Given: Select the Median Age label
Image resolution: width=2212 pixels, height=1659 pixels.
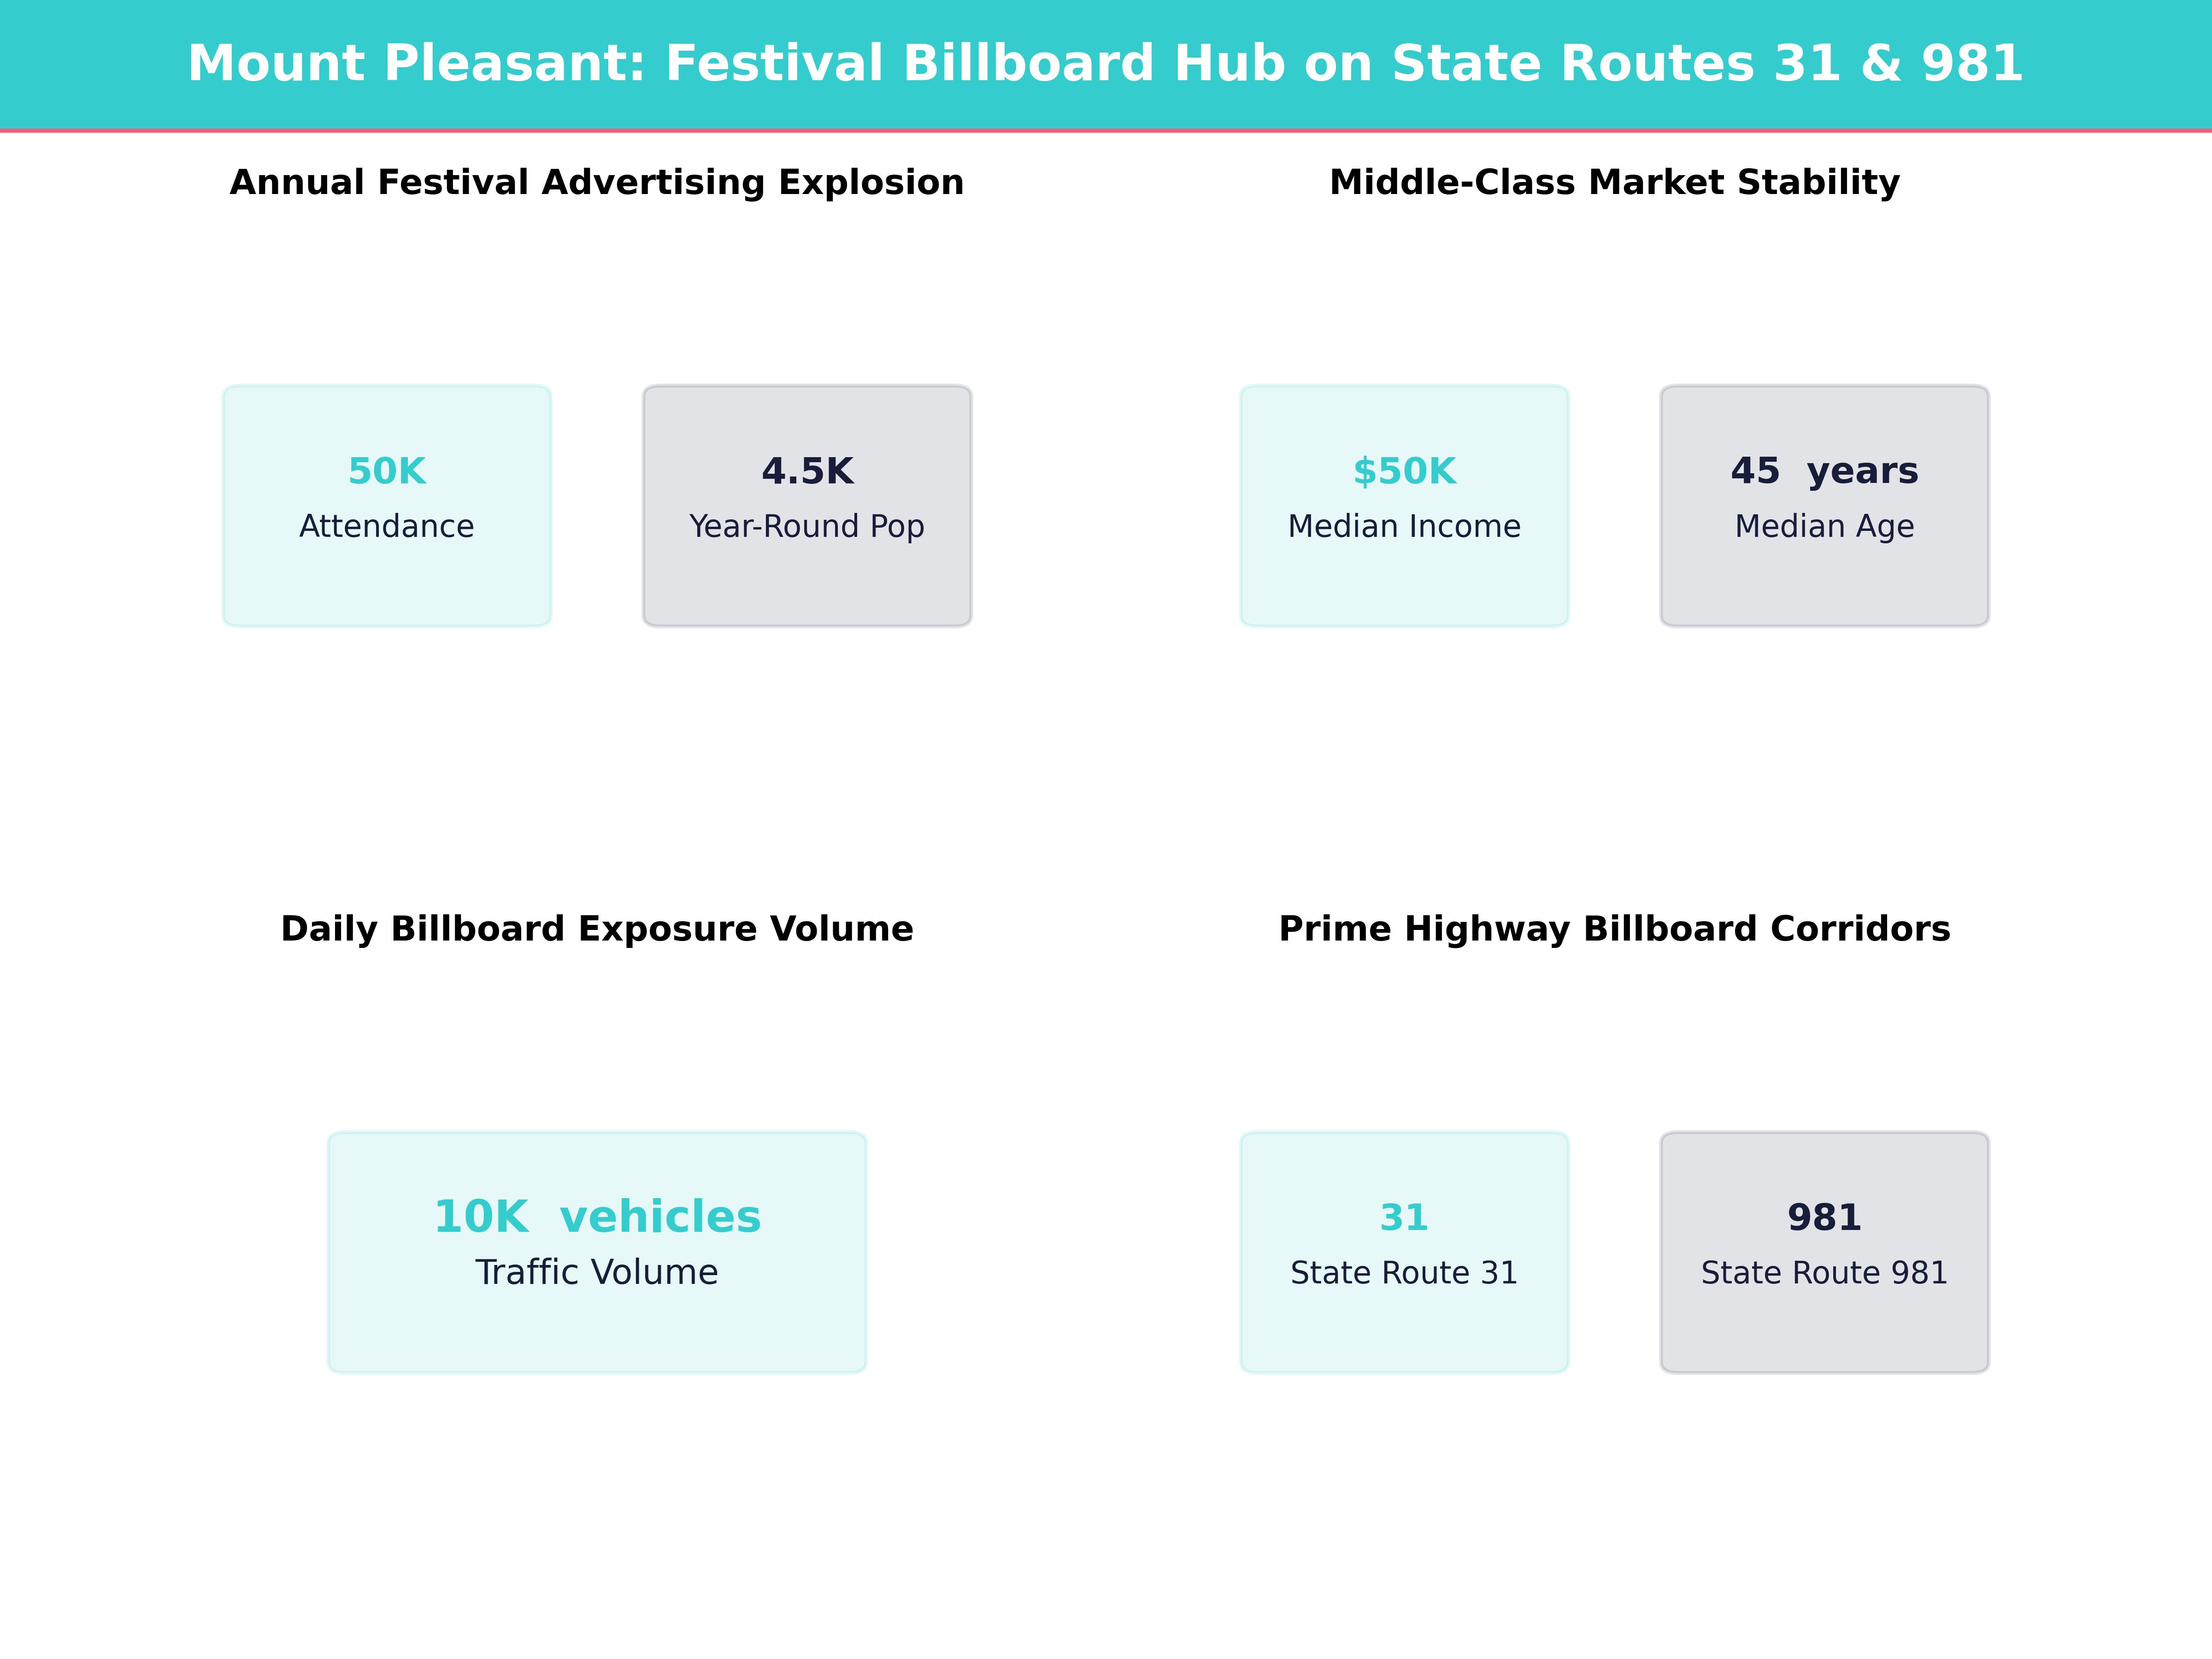Looking at the screenshot, I should pos(1824,526).
